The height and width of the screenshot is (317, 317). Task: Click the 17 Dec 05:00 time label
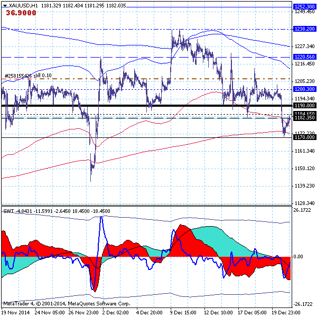pos(252,313)
